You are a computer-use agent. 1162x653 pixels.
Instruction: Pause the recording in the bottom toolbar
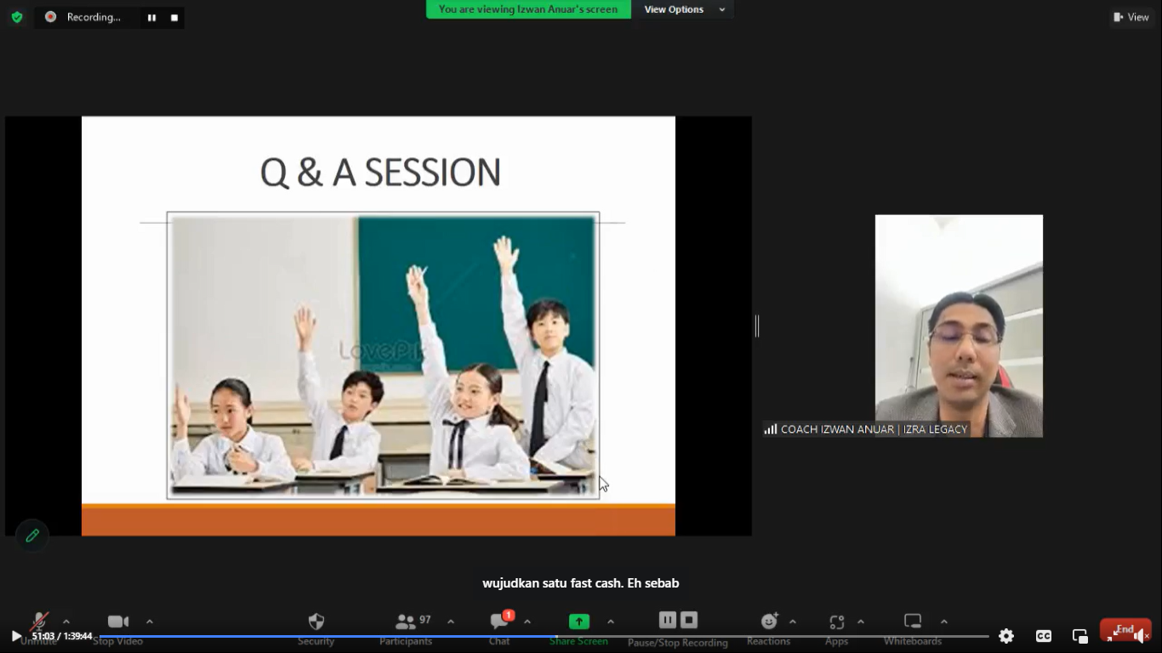[x=668, y=620]
